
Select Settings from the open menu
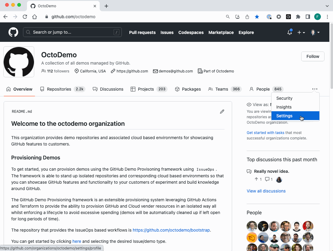point(284,116)
